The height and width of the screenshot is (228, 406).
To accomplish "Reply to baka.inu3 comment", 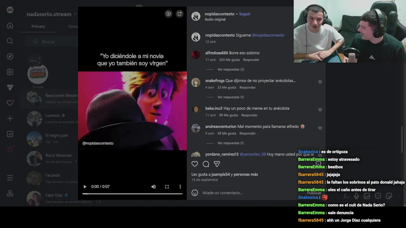I will tap(249, 115).
